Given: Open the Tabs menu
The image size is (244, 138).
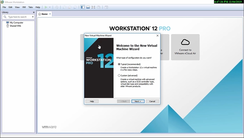Looking at the screenshot, I should pos(31,7).
